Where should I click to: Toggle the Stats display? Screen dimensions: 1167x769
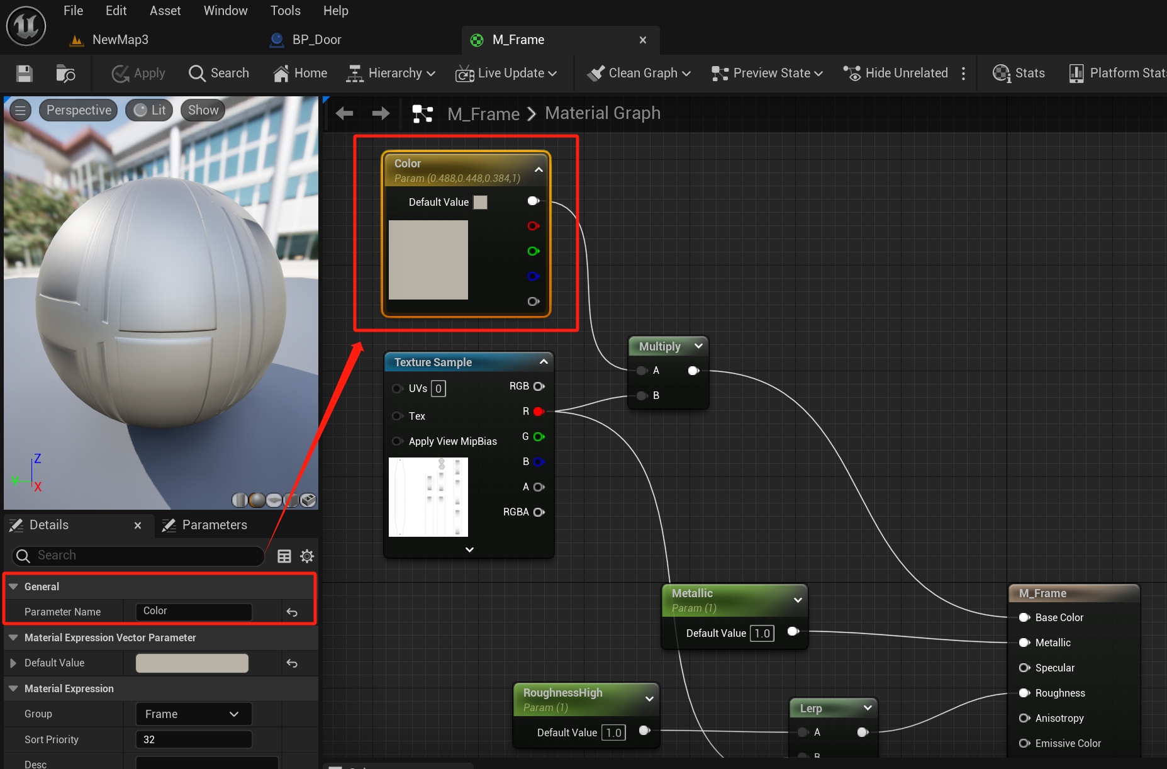1019,74
